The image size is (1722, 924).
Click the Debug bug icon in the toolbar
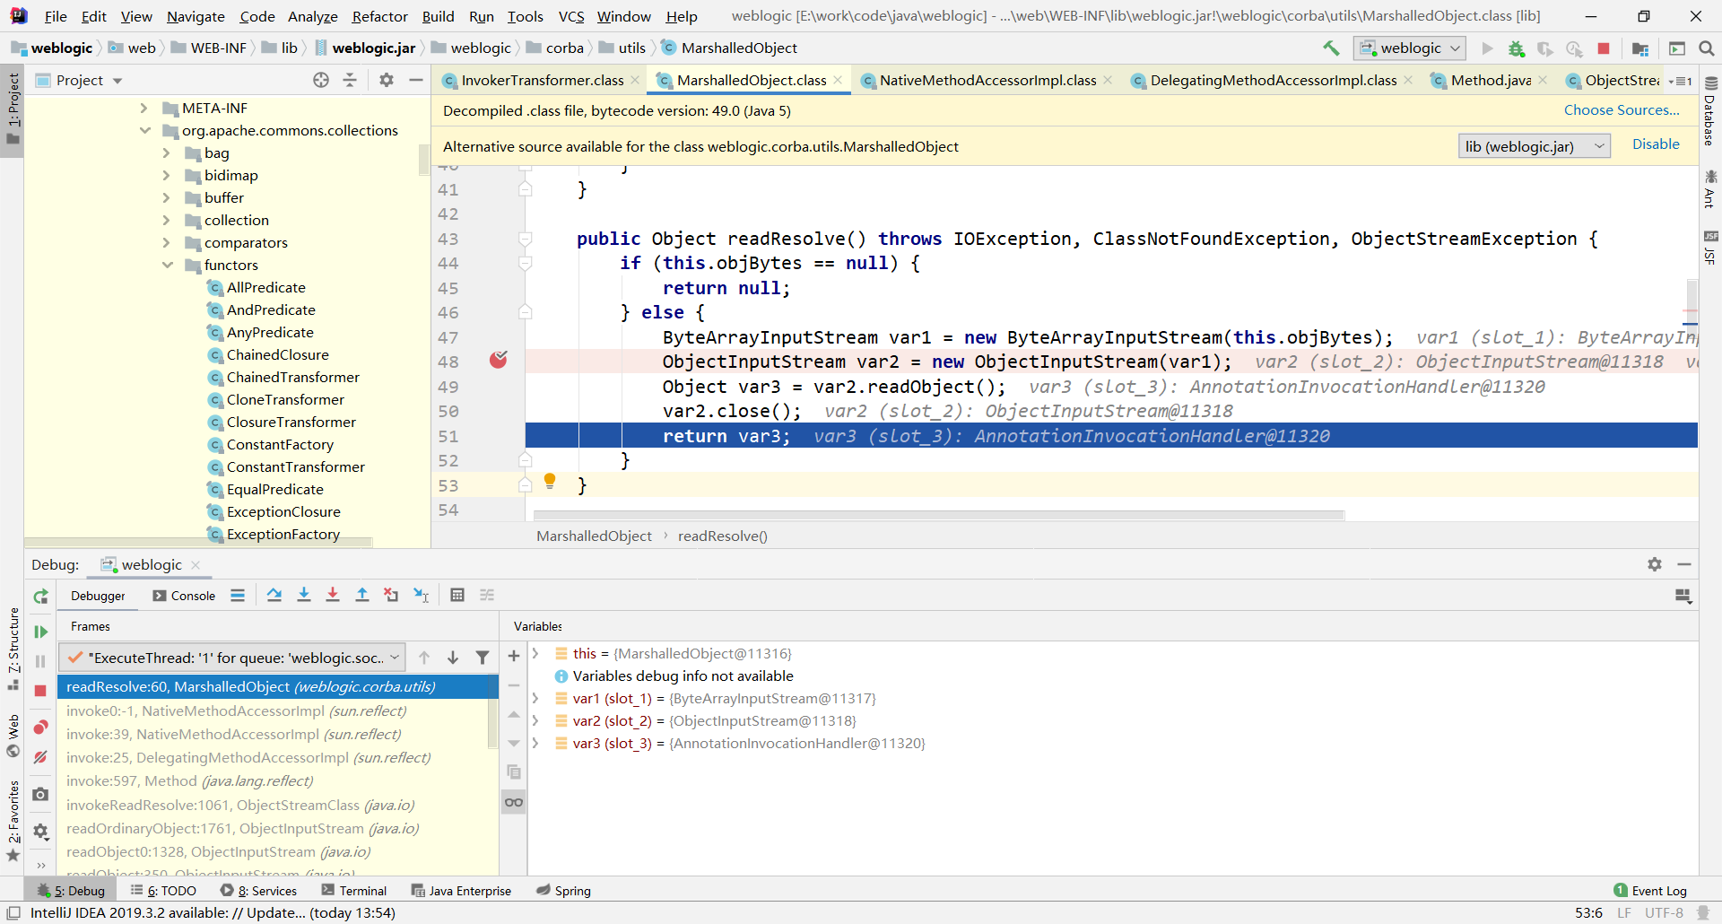[1516, 48]
